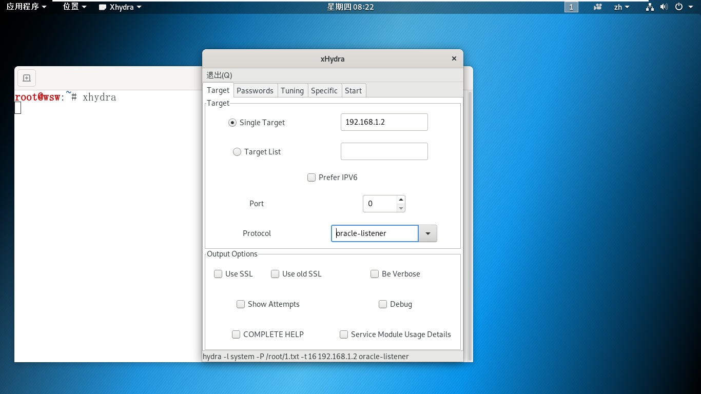Screen dimensions: 701x394
Task: Open the 应用程序 applications menu
Action: 26,7
